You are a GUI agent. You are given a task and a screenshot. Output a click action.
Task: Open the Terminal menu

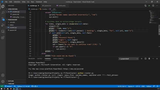coord(39,2)
